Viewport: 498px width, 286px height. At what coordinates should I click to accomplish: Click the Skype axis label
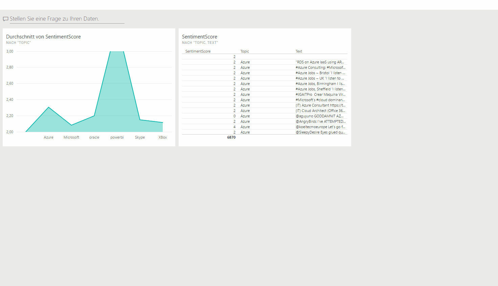click(x=140, y=138)
